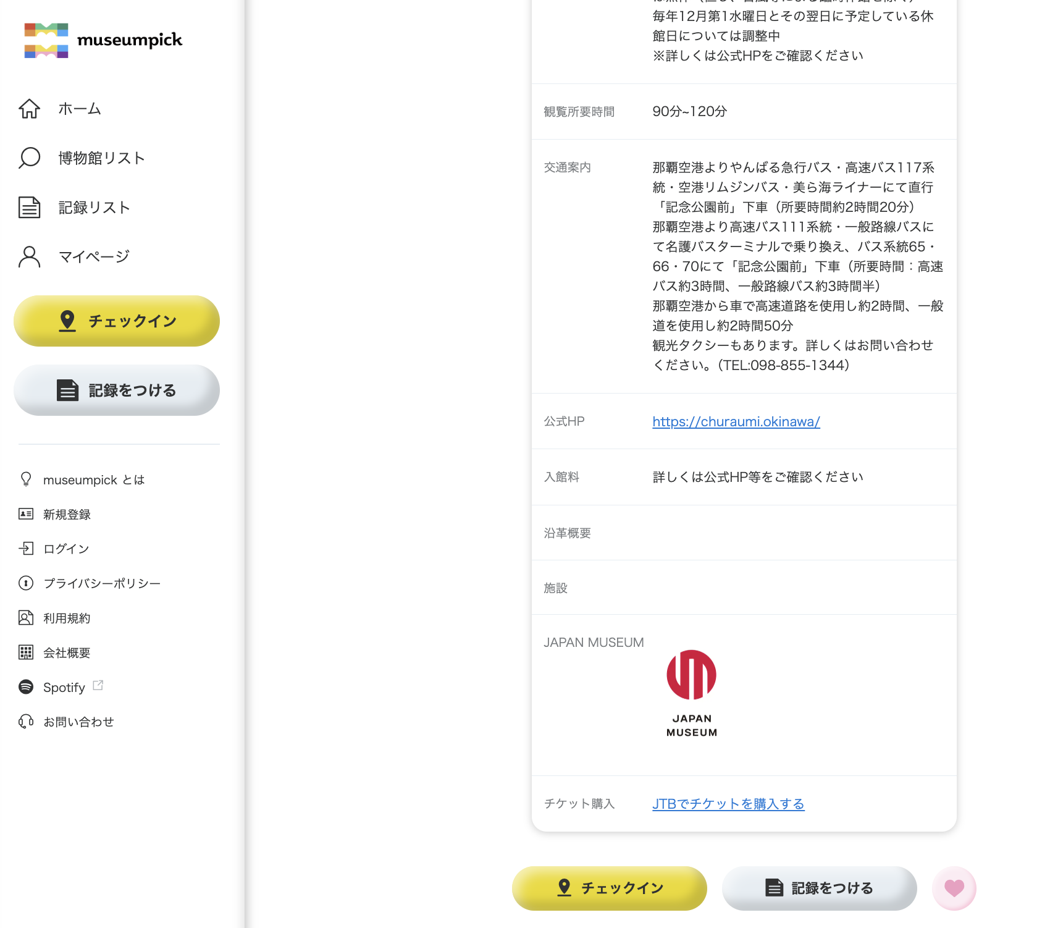Viewport: 1050px width, 928px height.
Task: Click the 記録リスト document icon
Action: click(x=29, y=208)
